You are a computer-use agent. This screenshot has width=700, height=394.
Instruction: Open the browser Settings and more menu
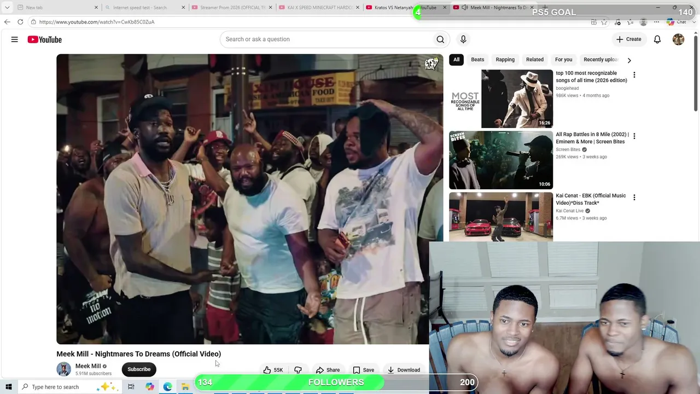pyautogui.click(x=656, y=22)
